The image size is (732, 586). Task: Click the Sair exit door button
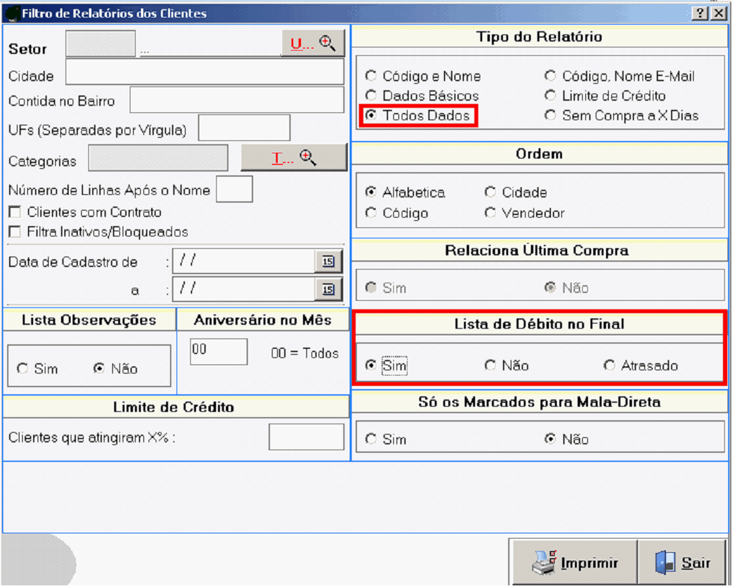[x=682, y=563]
